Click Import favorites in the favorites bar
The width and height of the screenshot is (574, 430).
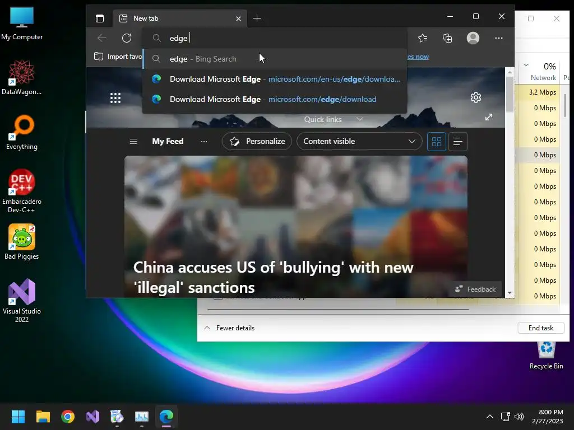tap(118, 57)
